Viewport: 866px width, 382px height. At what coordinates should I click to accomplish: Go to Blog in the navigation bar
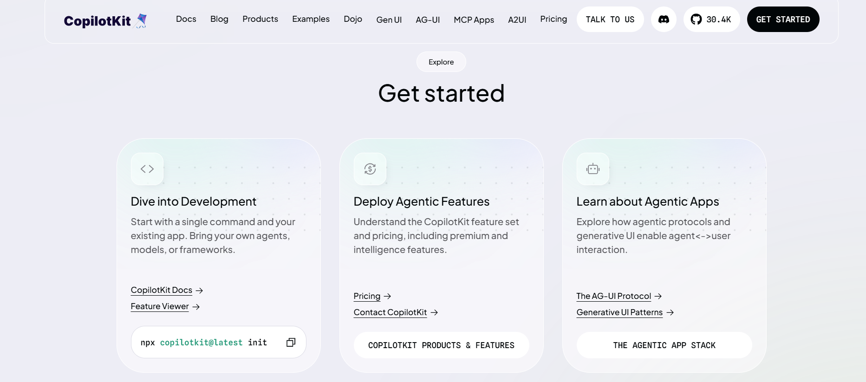point(219,19)
